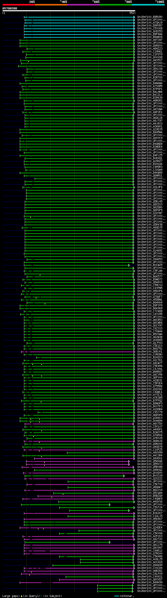Open hit UniRef100_C5XOU8
This screenshot has height=598, width=167.
[150, 29]
